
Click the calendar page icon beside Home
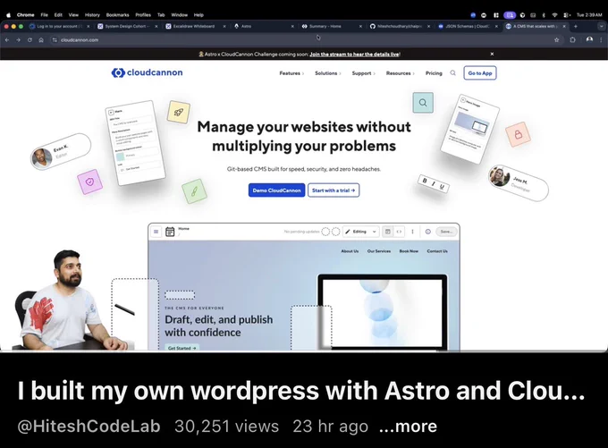pos(170,232)
